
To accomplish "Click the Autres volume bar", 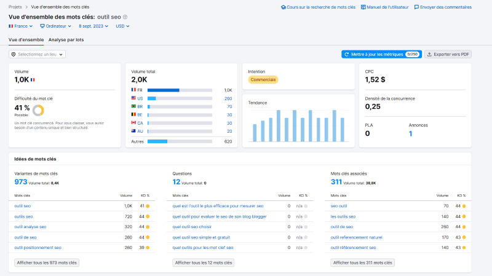I will 180,141.
